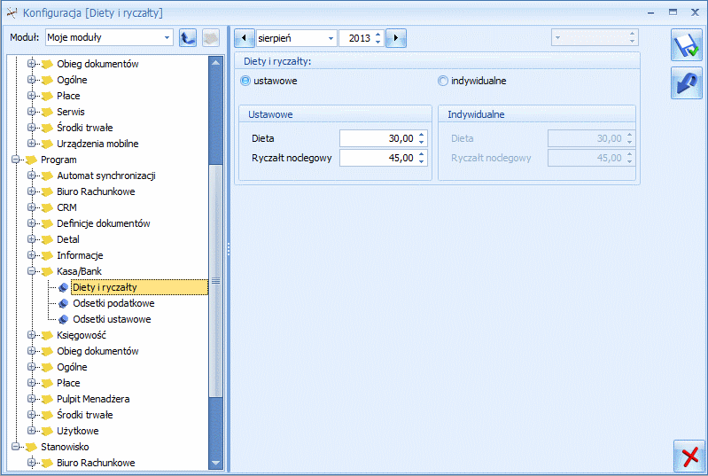Click the Program folder icon
Image resolution: width=708 pixels, height=476 pixels.
pyautogui.click(x=31, y=160)
